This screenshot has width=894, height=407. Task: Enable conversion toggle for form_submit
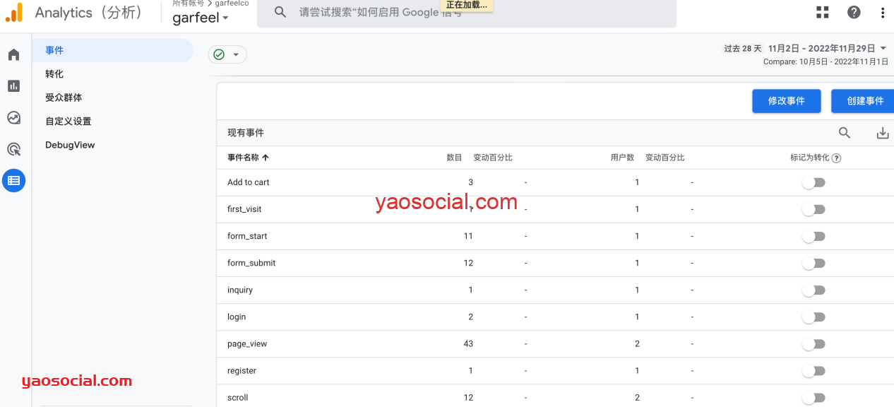813,263
